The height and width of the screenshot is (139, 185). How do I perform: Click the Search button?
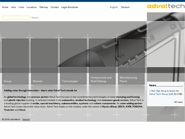tap(35, 18)
